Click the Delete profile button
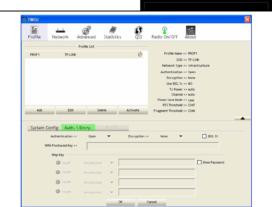 (x=102, y=110)
